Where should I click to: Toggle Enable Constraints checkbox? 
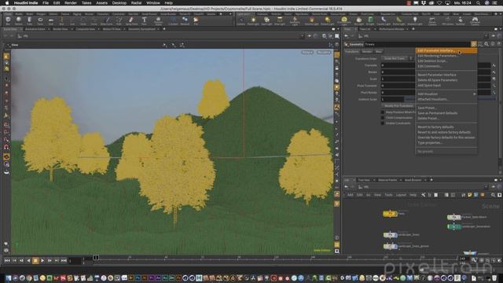click(383, 123)
